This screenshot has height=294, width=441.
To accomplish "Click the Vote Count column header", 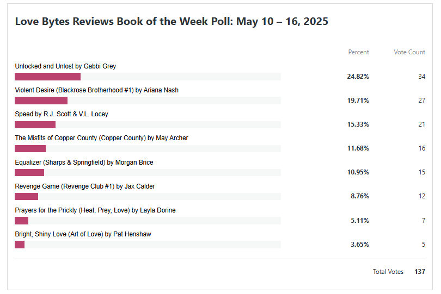I will (x=409, y=52).
